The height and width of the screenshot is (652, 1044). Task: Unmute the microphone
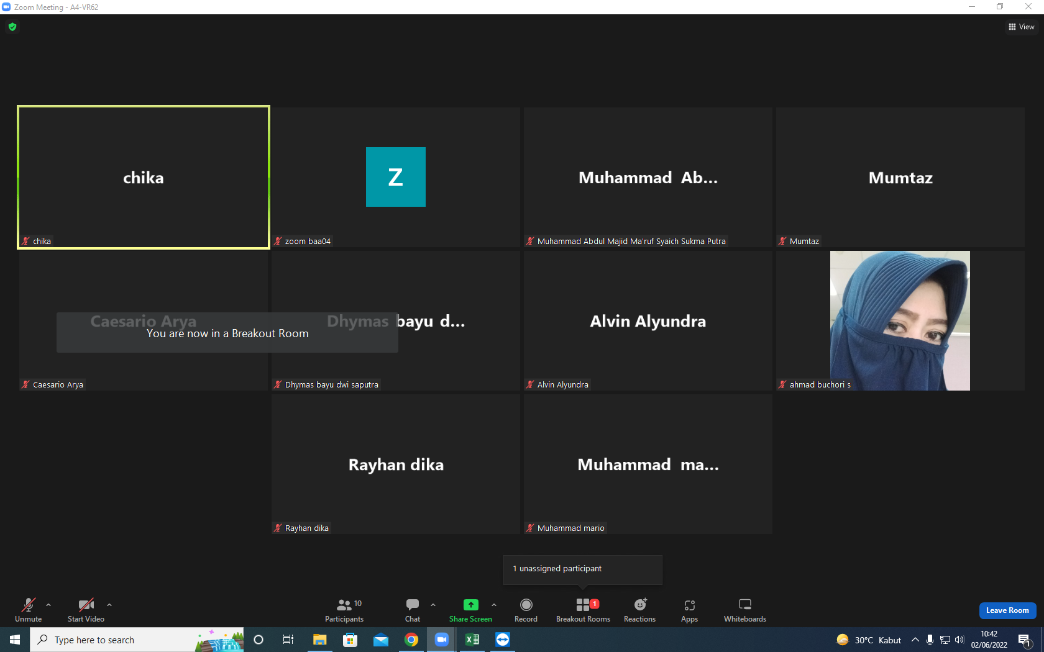click(29, 610)
